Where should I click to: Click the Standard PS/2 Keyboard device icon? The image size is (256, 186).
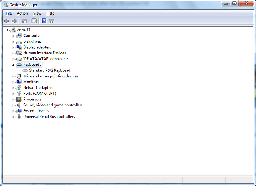pyautogui.click(x=25, y=70)
